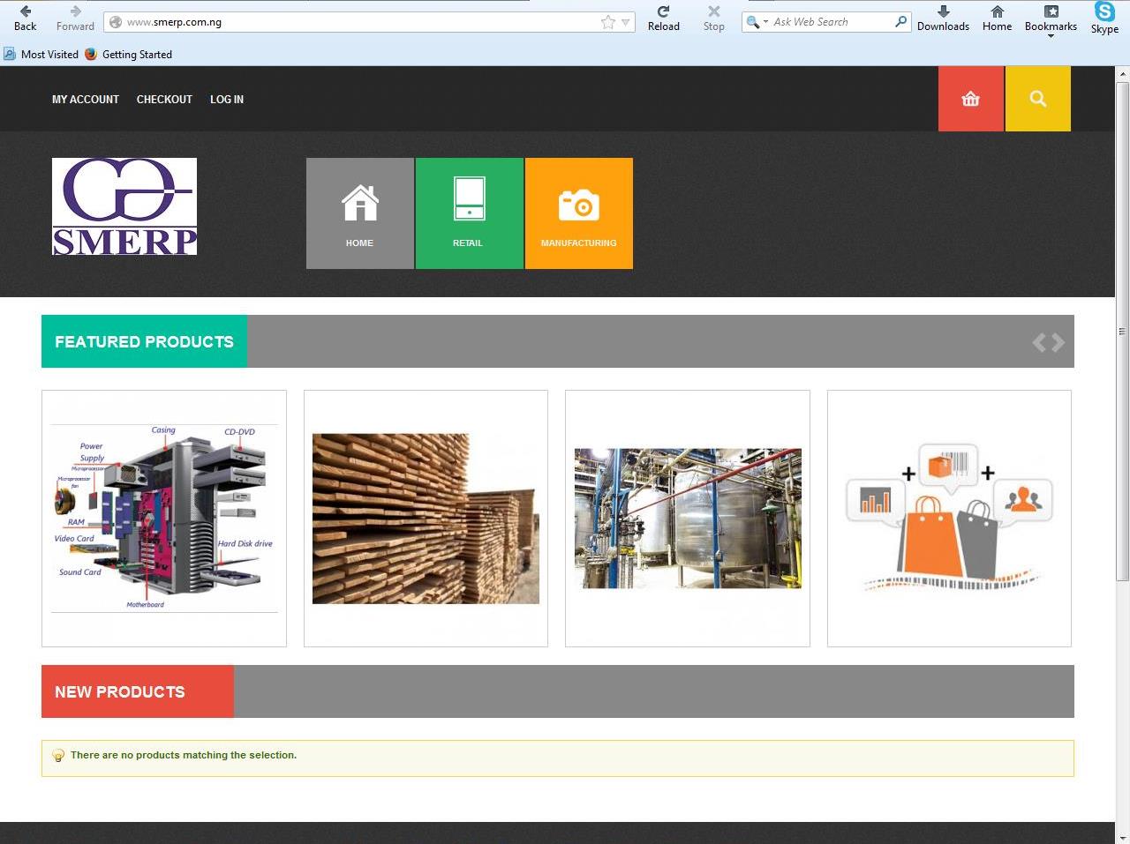Click the yellow search magnifier button
Screen dimensions: 1130x844
1038,99
